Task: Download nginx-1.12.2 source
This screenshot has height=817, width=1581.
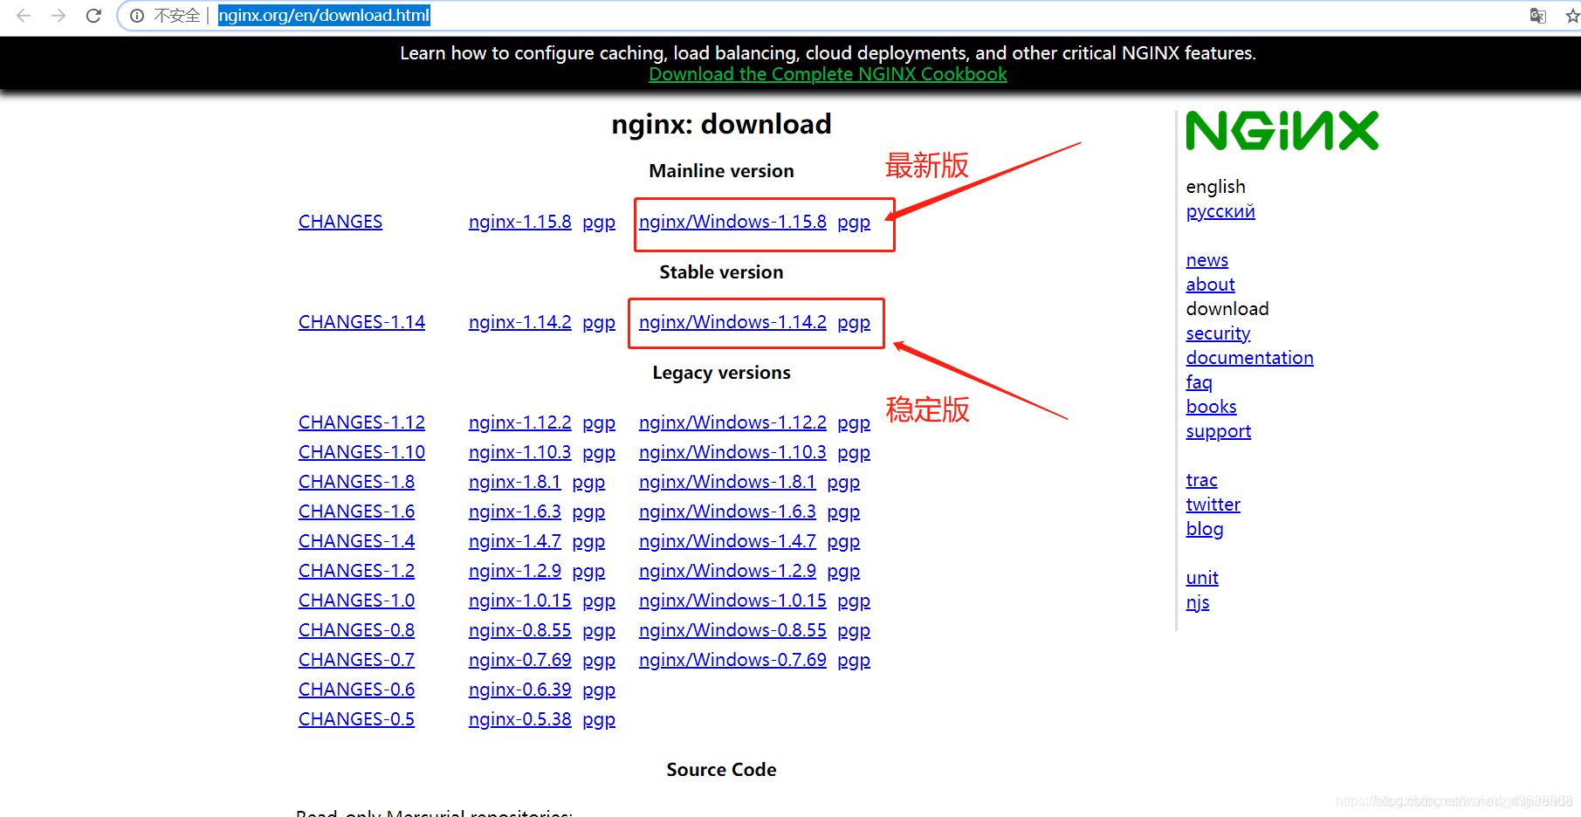Action: 520,422
